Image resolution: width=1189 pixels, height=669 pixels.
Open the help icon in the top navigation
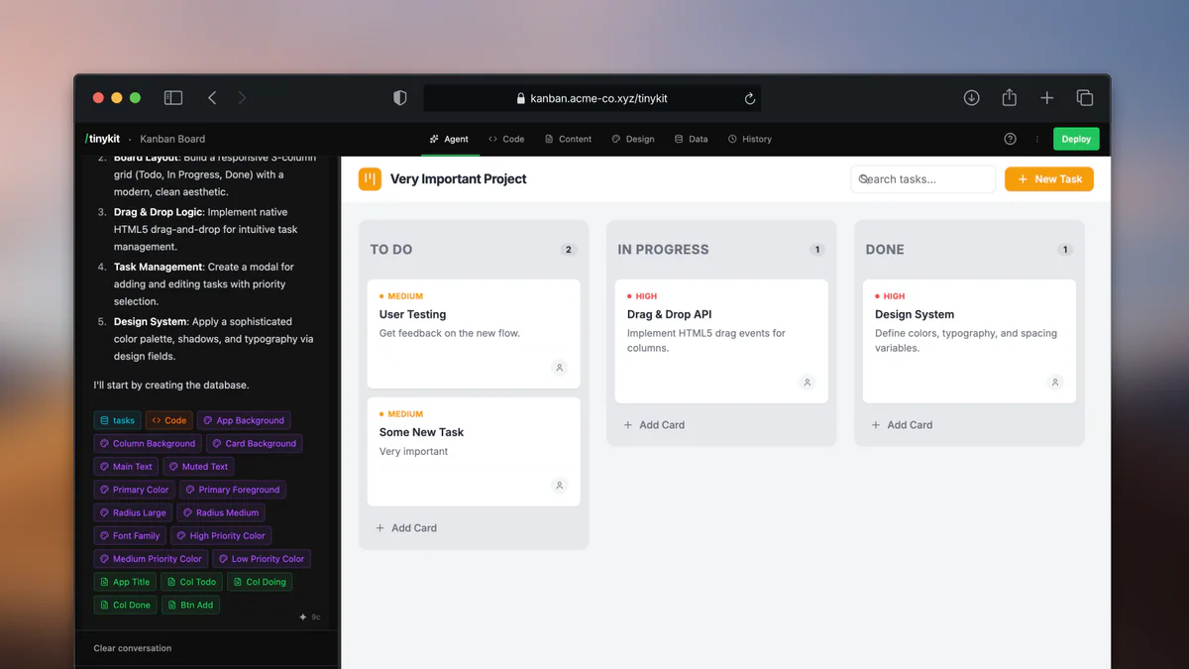[1010, 139]
